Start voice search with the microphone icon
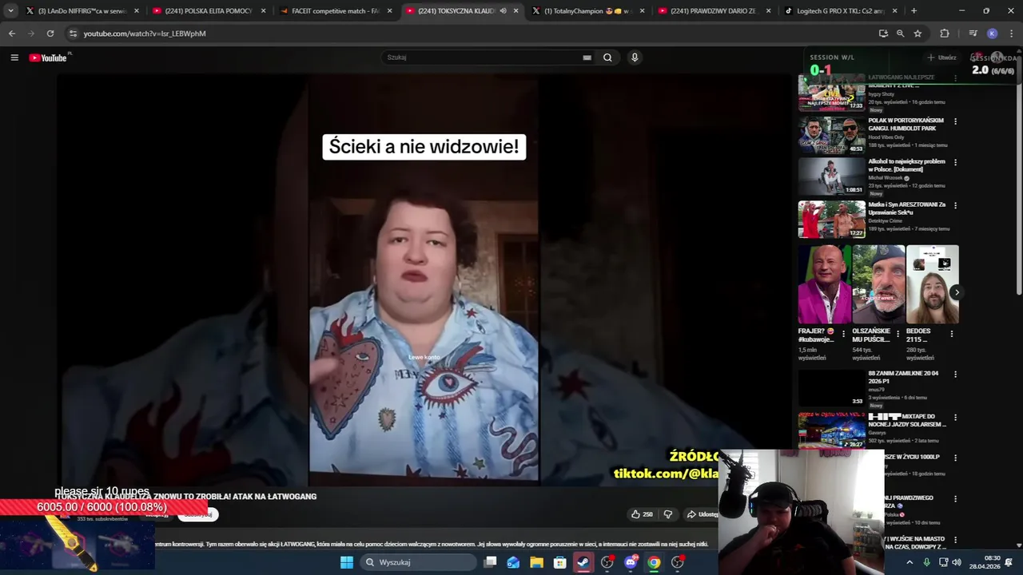 click(x=635, y=57)
